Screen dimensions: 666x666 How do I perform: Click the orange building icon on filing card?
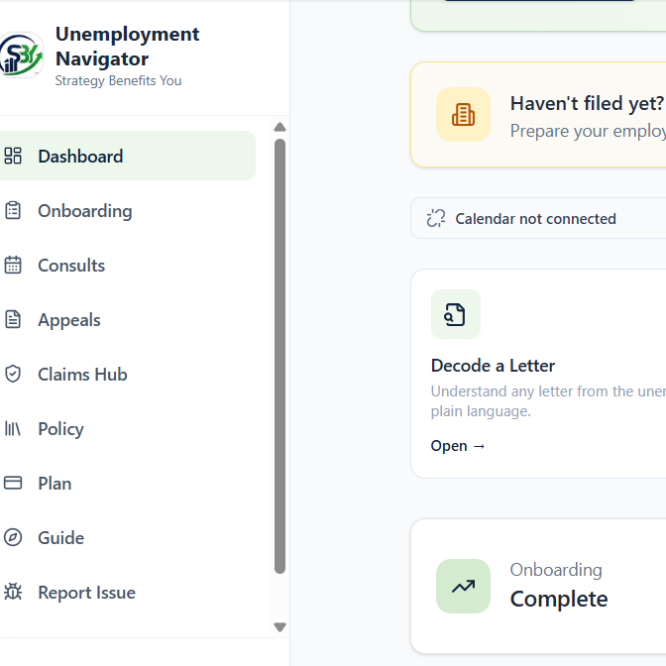coord(463,115)
